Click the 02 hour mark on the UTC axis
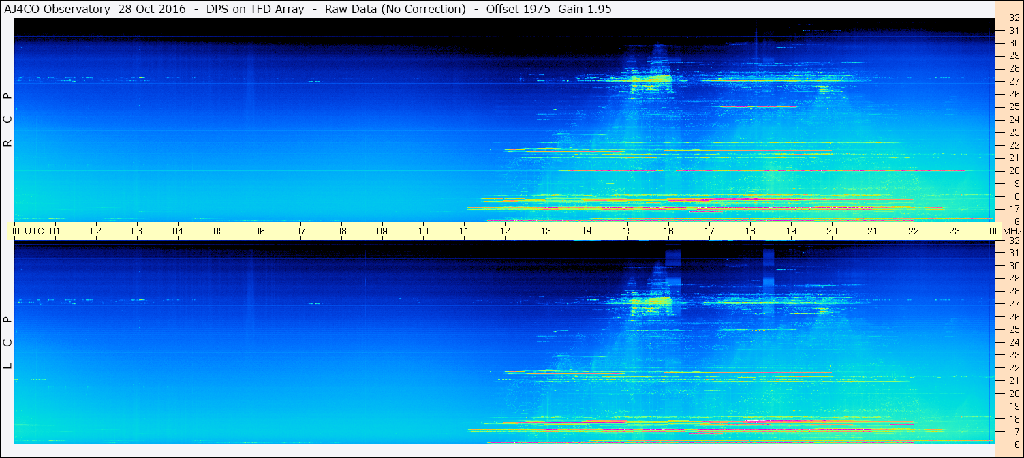The width and height of the screenshot is (1024, 458). [x=96, y=231]
